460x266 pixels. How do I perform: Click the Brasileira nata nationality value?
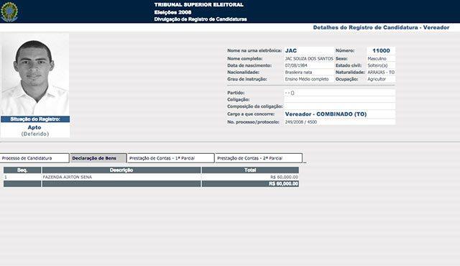pos(298,72)
